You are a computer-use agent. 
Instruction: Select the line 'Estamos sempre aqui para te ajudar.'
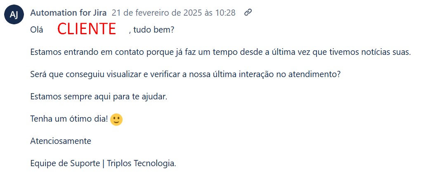click(x=99, y=96)
